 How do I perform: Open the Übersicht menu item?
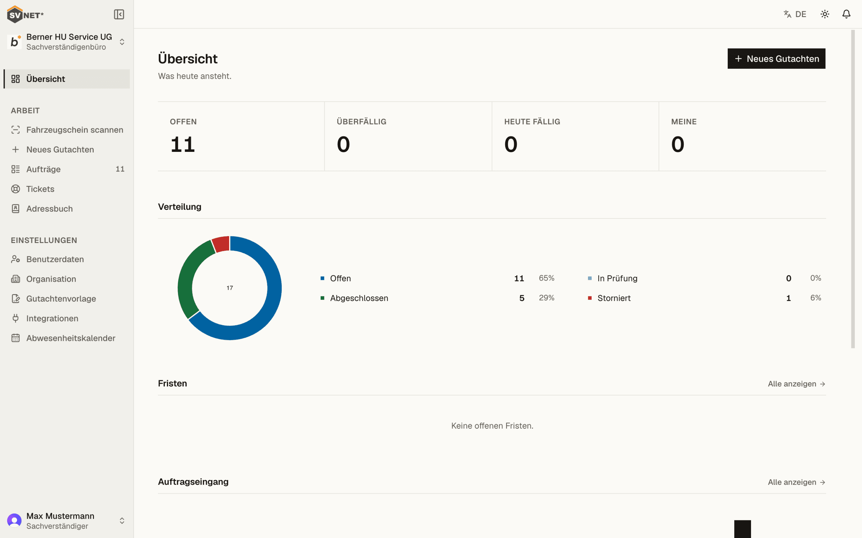(x=67, y=79)
